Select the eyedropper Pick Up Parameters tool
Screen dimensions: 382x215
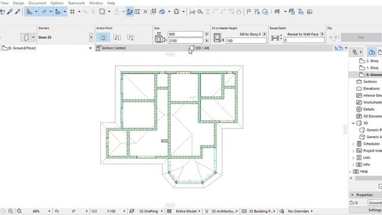pos(10,11)
